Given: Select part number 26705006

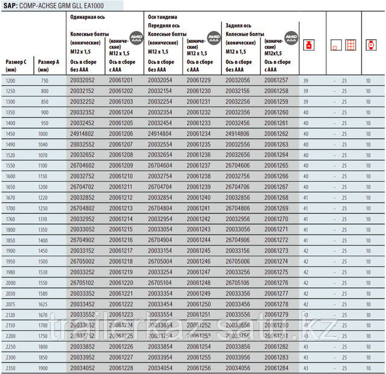Looking at the screenshot, I should (x=238, y=261).
